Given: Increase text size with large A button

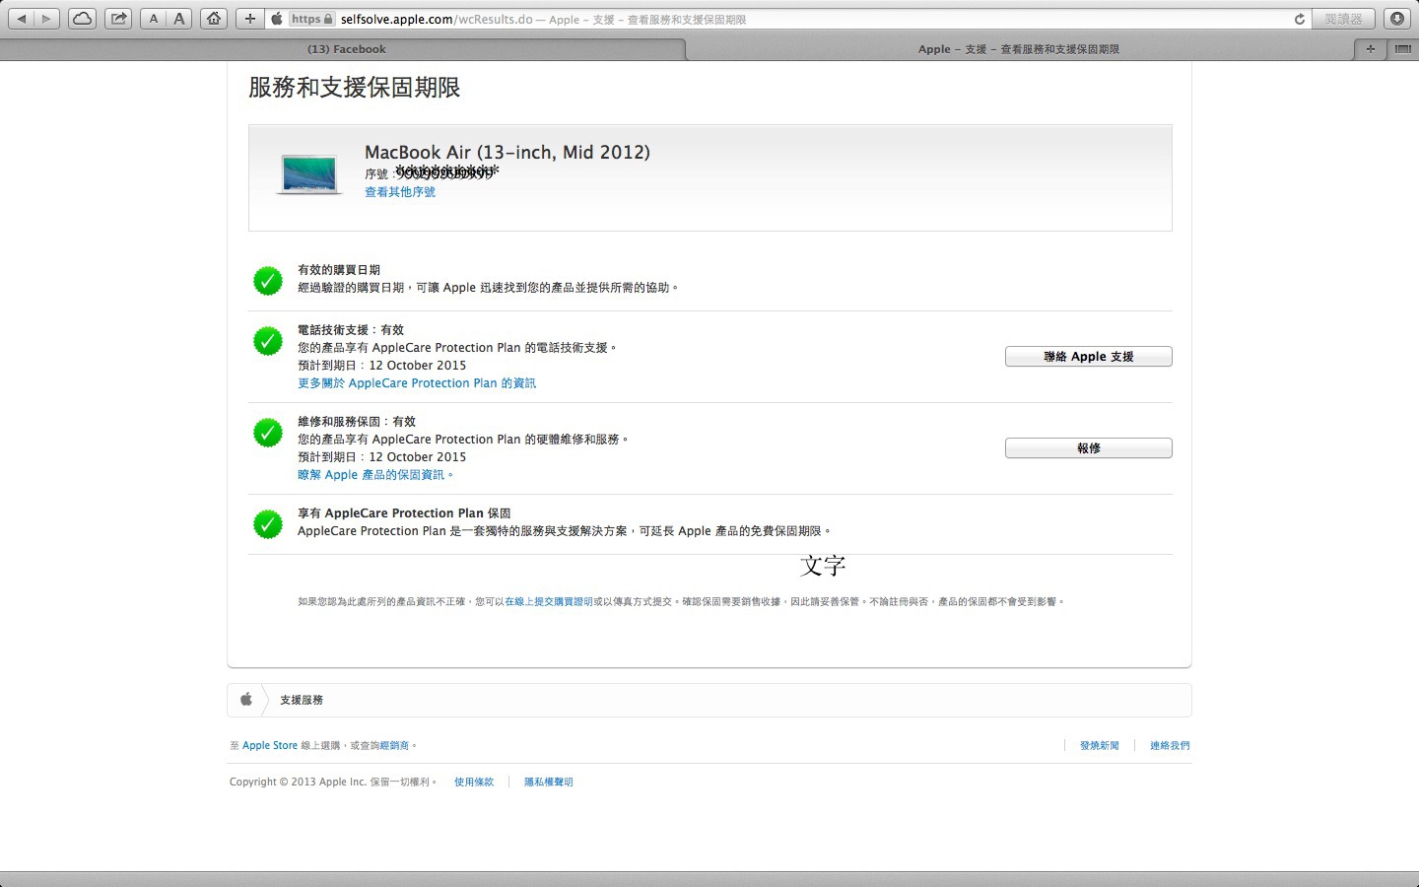Looking at the screenshot, I should (x=179, y=19).
